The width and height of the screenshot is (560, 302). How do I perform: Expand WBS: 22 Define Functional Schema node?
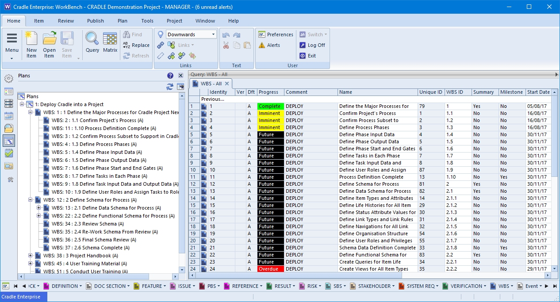click(x=38, y=216)
